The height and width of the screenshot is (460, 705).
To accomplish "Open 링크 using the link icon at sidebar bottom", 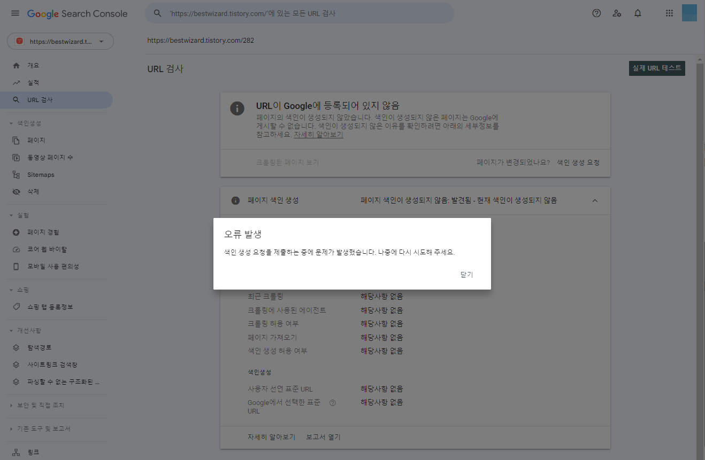I will coord(16,451).
